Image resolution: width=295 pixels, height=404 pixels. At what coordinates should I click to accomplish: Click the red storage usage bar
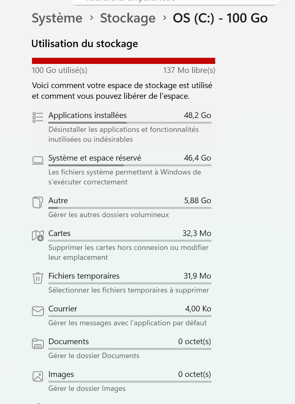pyautogui.click(x=123, y=61)
